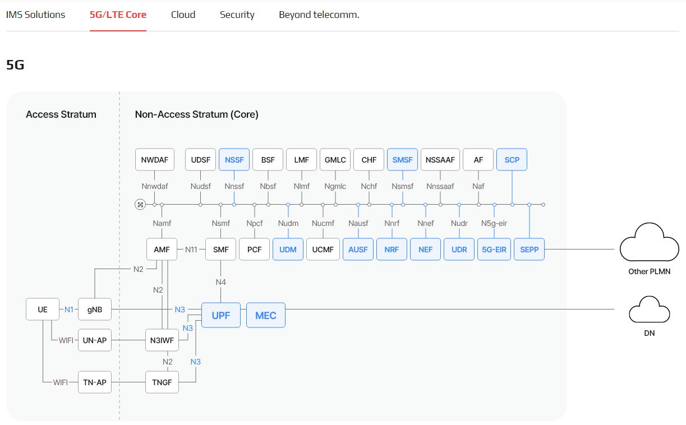Open the NRF node
Viewport: 686px width, 425px height.
(392, 250)
